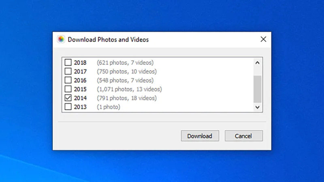Click the Download button
The height and width of the screenshot is (182, 324).
pos(200,136)
